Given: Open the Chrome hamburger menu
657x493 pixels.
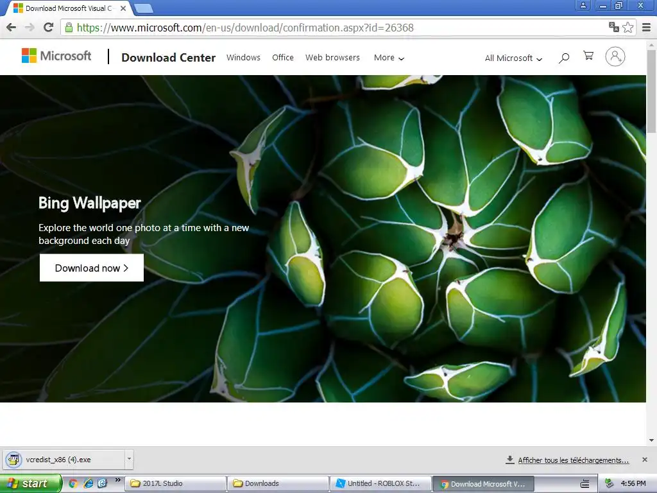Looking at the screenshot, I should [x=647, y=28].
